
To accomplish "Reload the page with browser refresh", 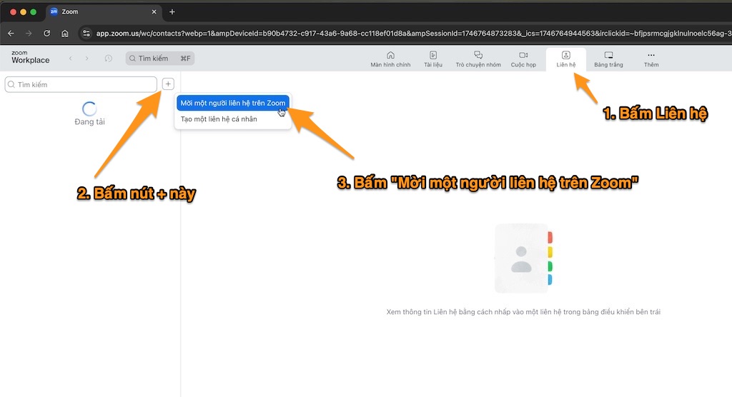I will (46, 33).
